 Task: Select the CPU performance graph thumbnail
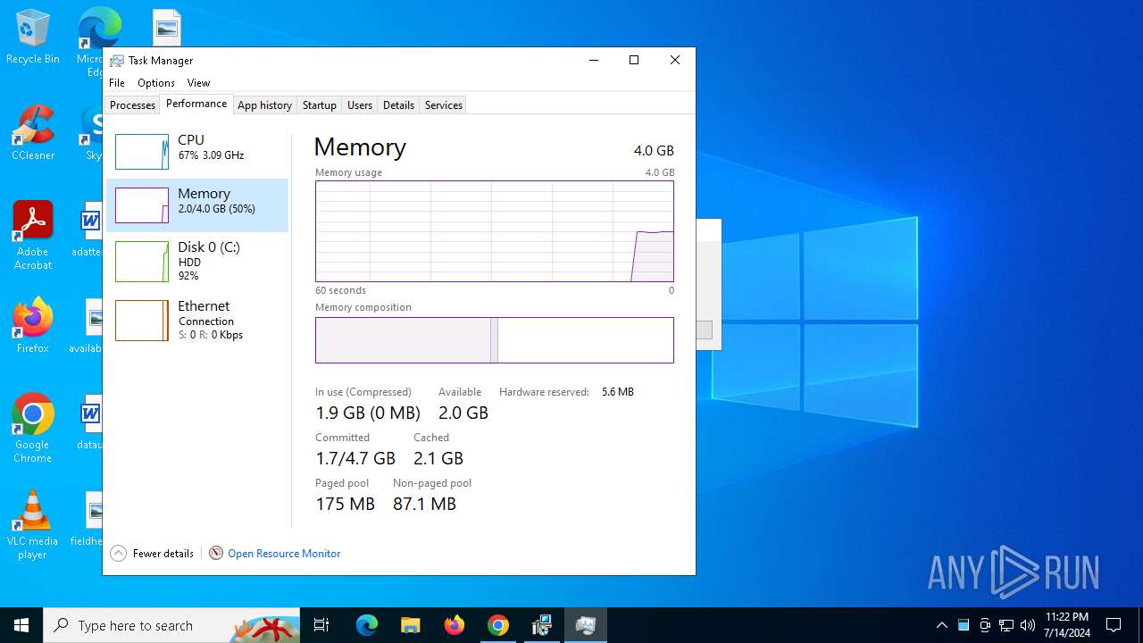(x=142, y=152)
